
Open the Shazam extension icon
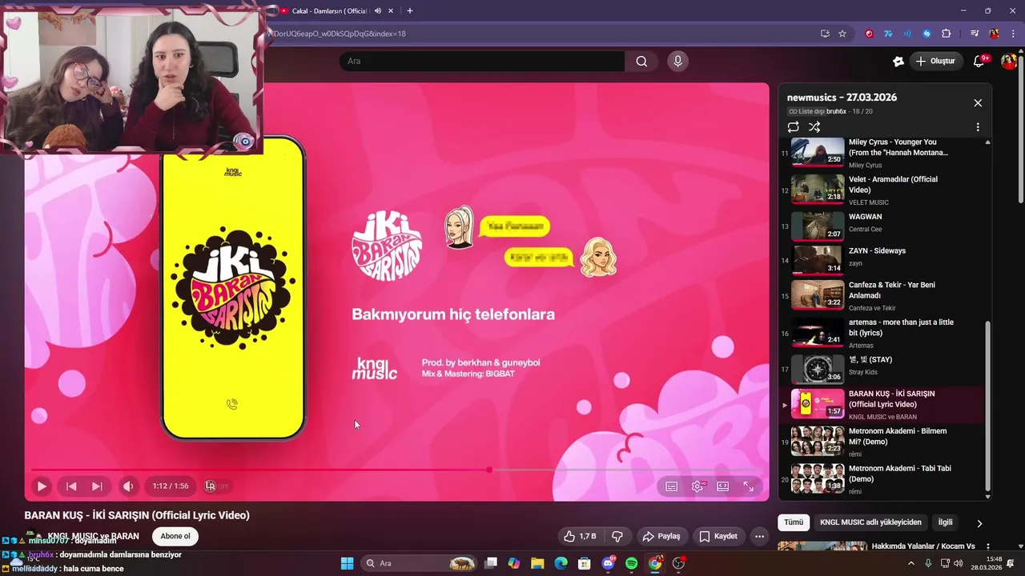point(927,34)
